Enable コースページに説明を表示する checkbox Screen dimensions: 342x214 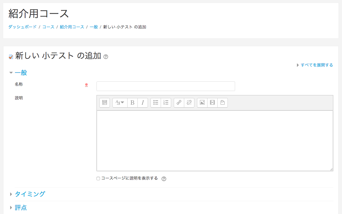tap(98, 179)
